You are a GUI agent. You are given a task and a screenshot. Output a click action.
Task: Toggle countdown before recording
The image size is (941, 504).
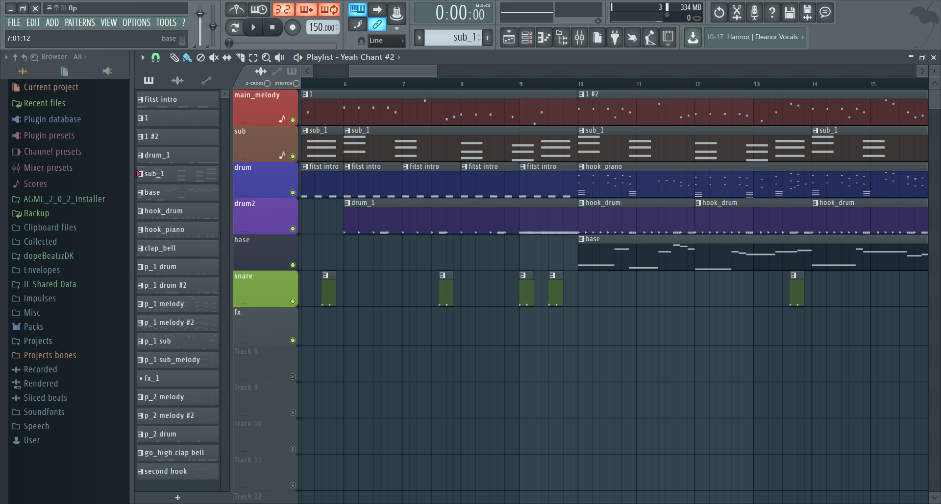(x=283, y=10)
